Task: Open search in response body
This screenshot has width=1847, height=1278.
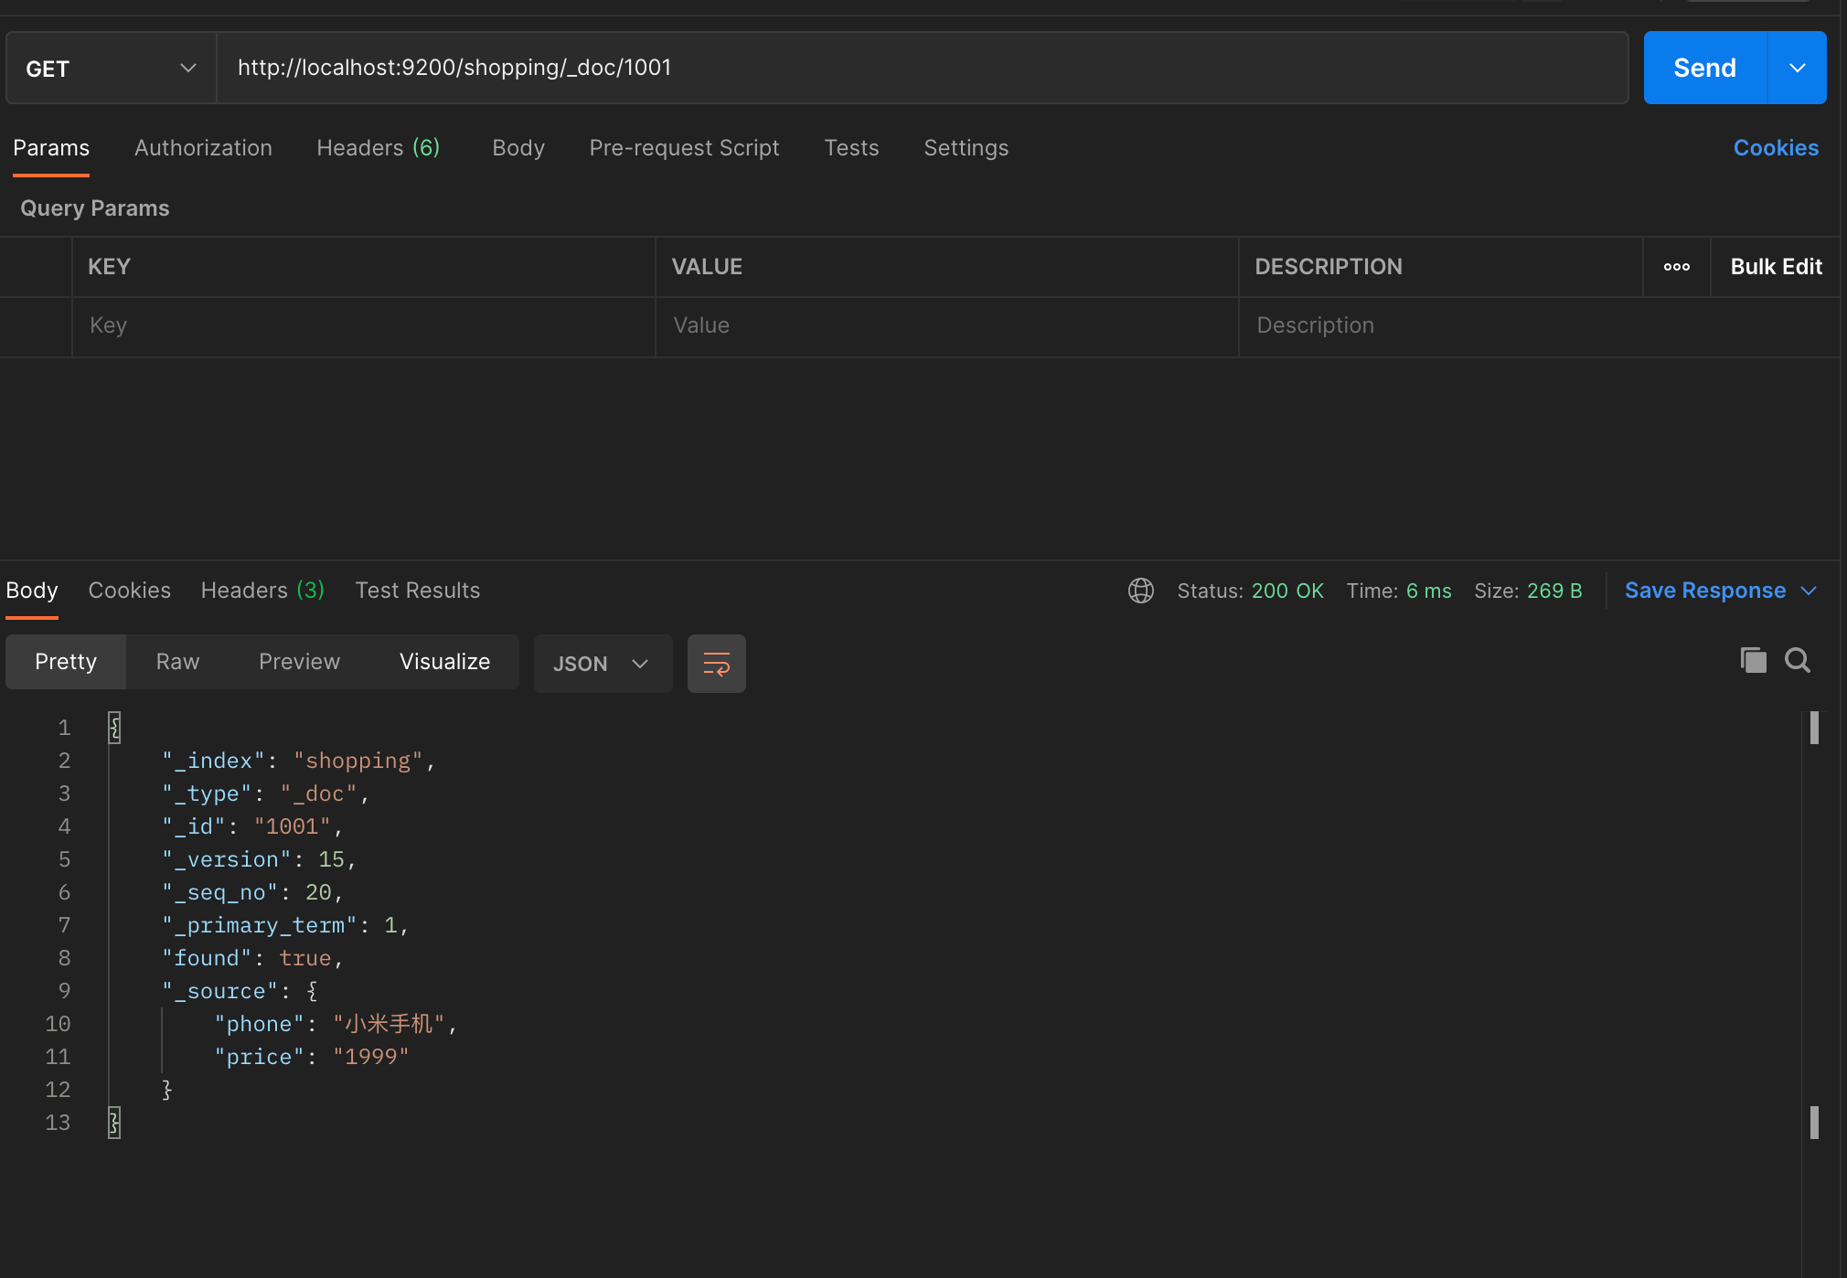Action: point(1798,660)
